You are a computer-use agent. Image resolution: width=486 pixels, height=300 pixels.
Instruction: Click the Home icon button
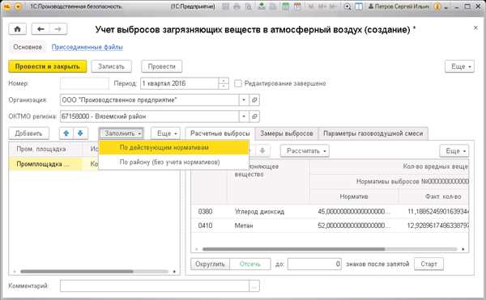click(x=17, y=29)
